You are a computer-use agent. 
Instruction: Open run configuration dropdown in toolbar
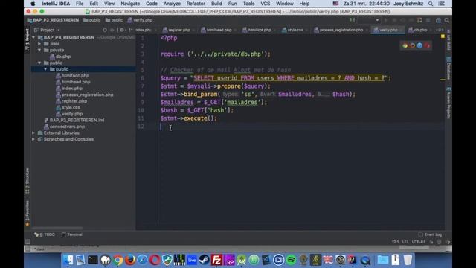click(x=369, y=20)
